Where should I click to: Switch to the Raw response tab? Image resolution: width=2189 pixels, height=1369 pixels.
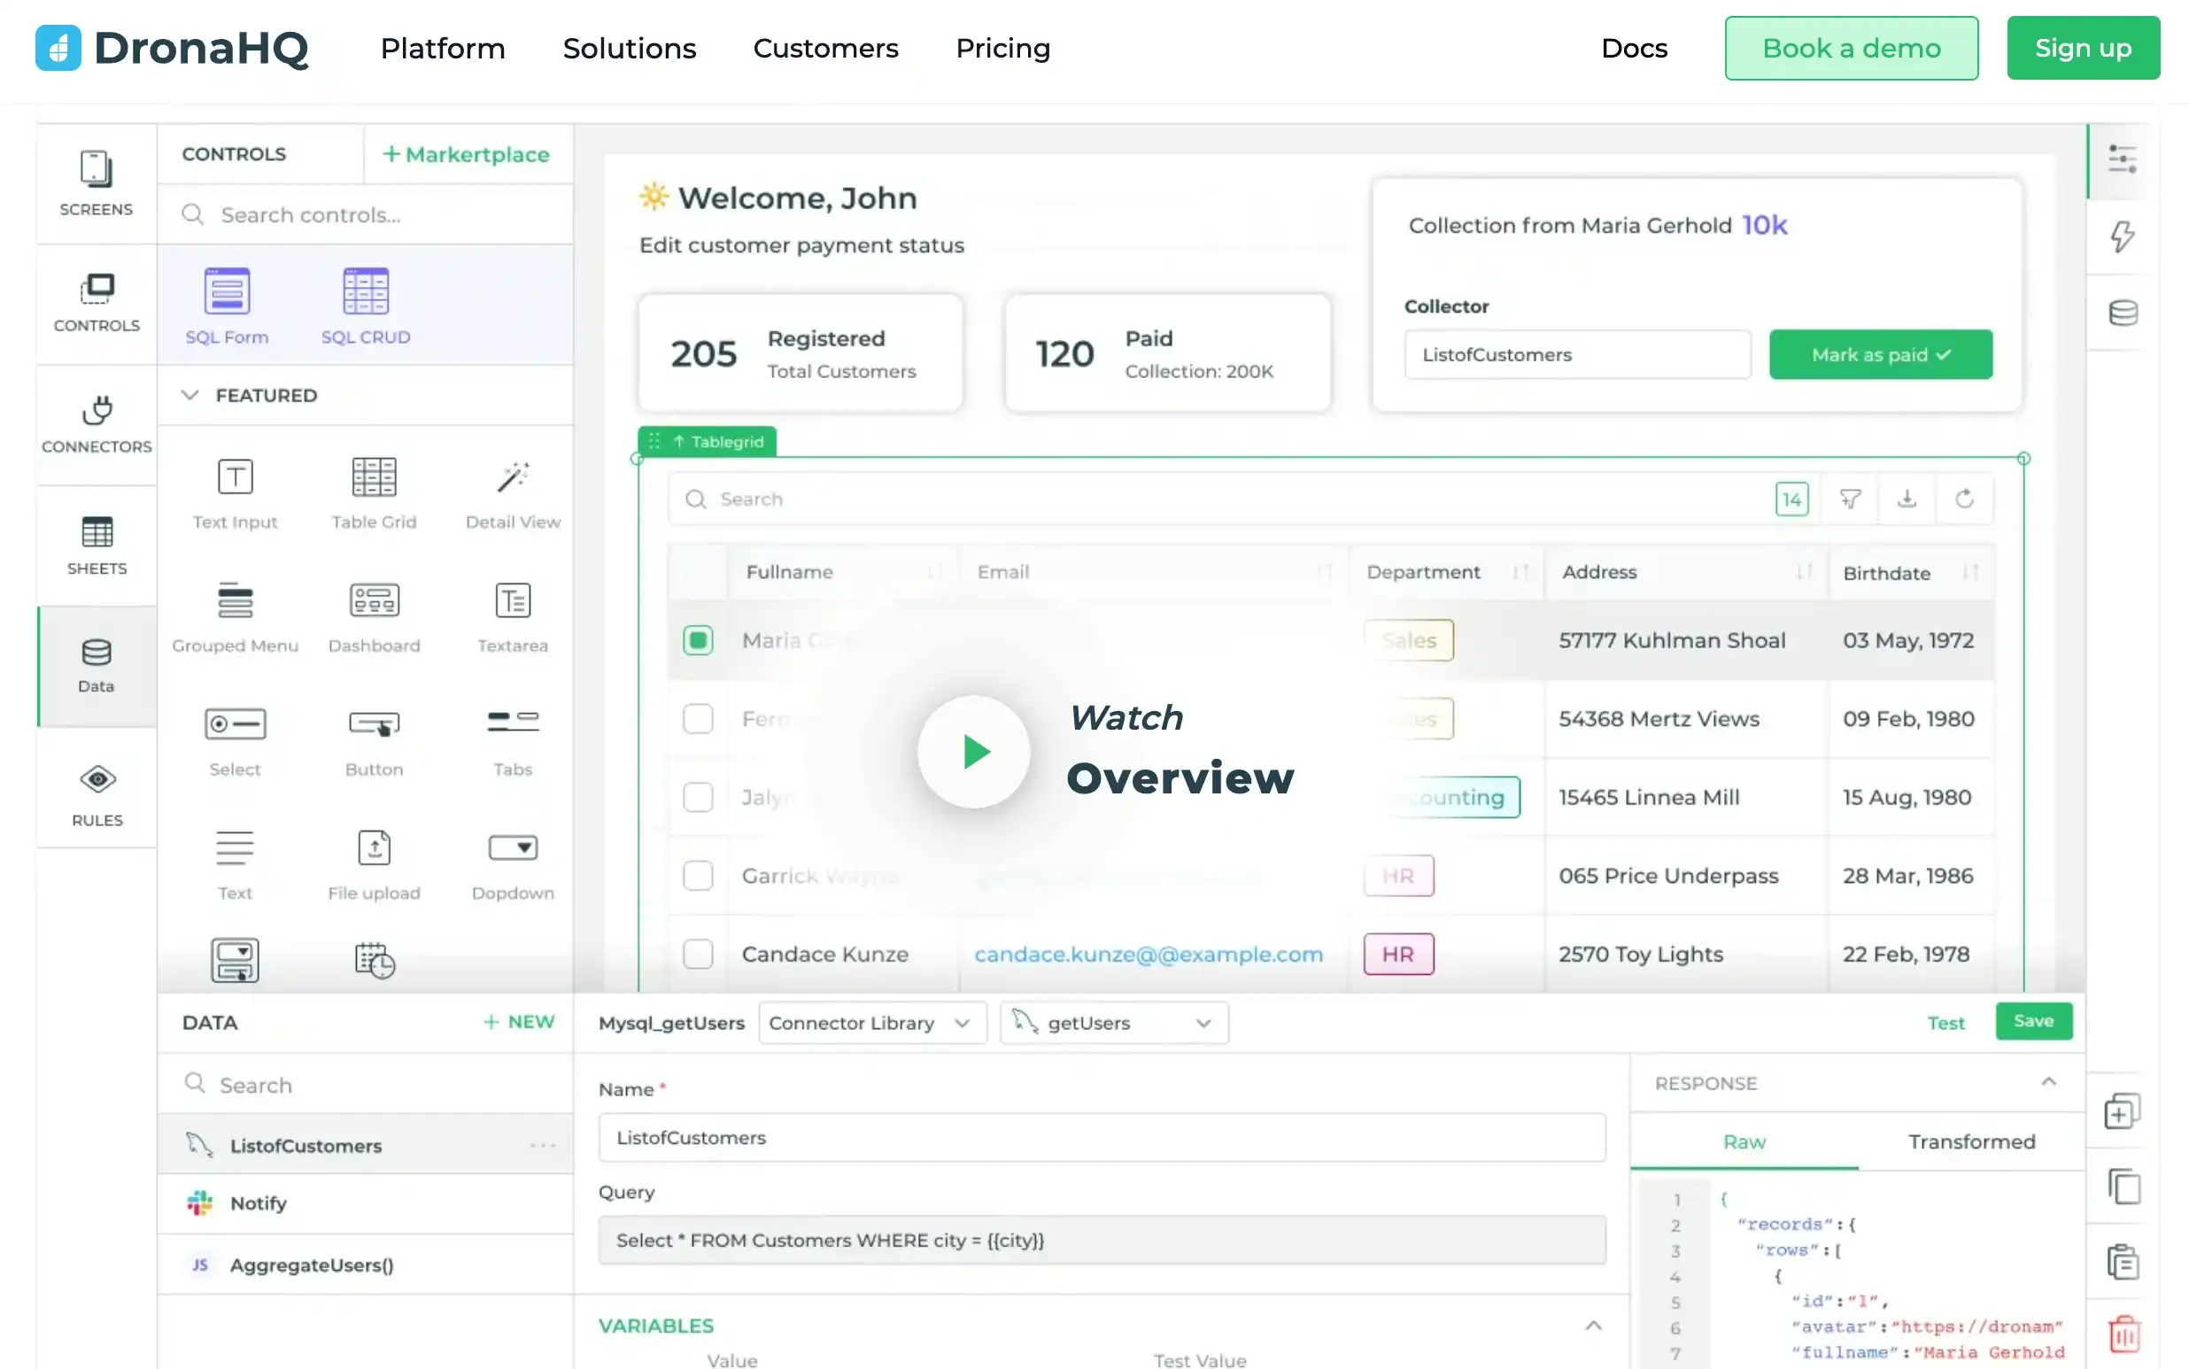[1744, 1141]
